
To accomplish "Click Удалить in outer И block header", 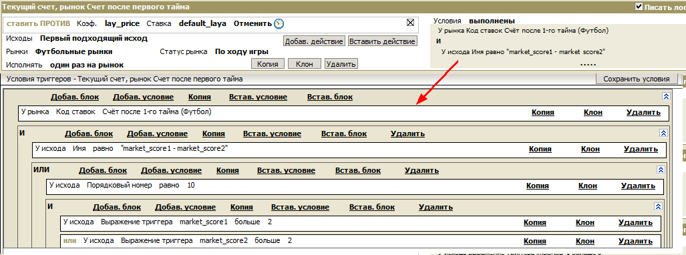I will 407,134.
